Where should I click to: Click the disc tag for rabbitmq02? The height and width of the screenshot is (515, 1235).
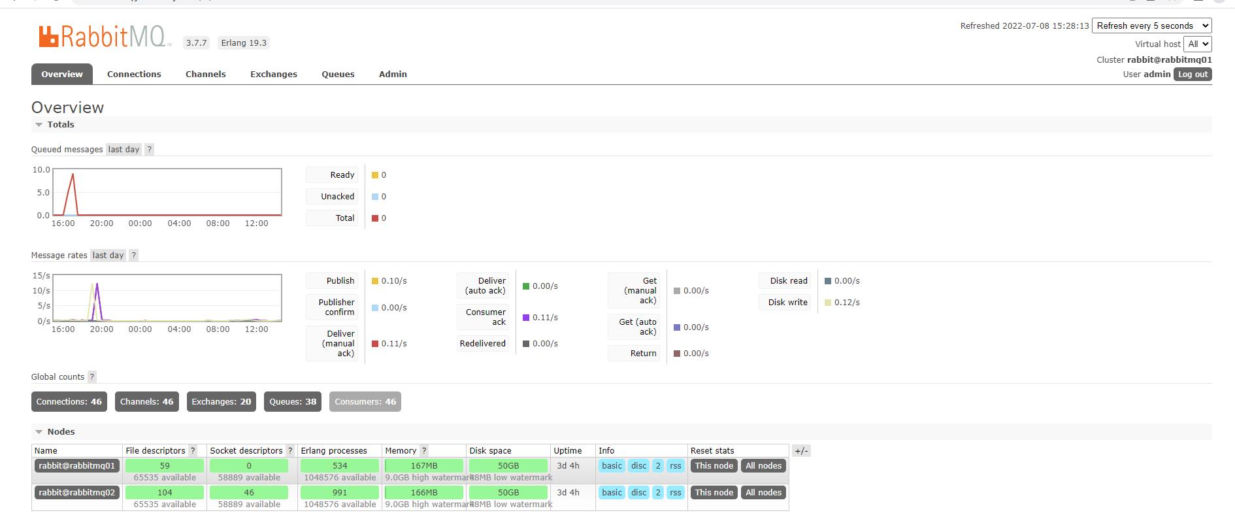[639, 492]
